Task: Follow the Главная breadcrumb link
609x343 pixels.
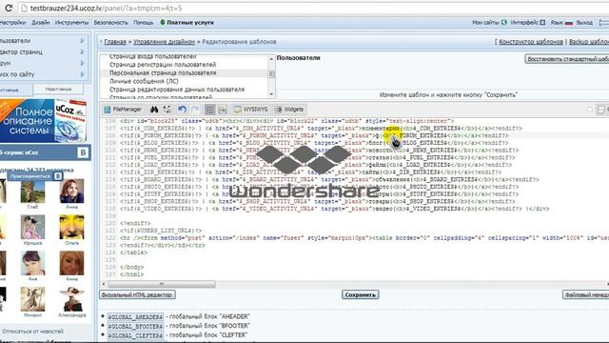Action: (115, 42)
